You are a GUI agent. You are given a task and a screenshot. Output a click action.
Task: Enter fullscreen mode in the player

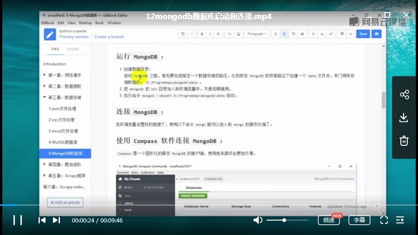tap(384, 220)
